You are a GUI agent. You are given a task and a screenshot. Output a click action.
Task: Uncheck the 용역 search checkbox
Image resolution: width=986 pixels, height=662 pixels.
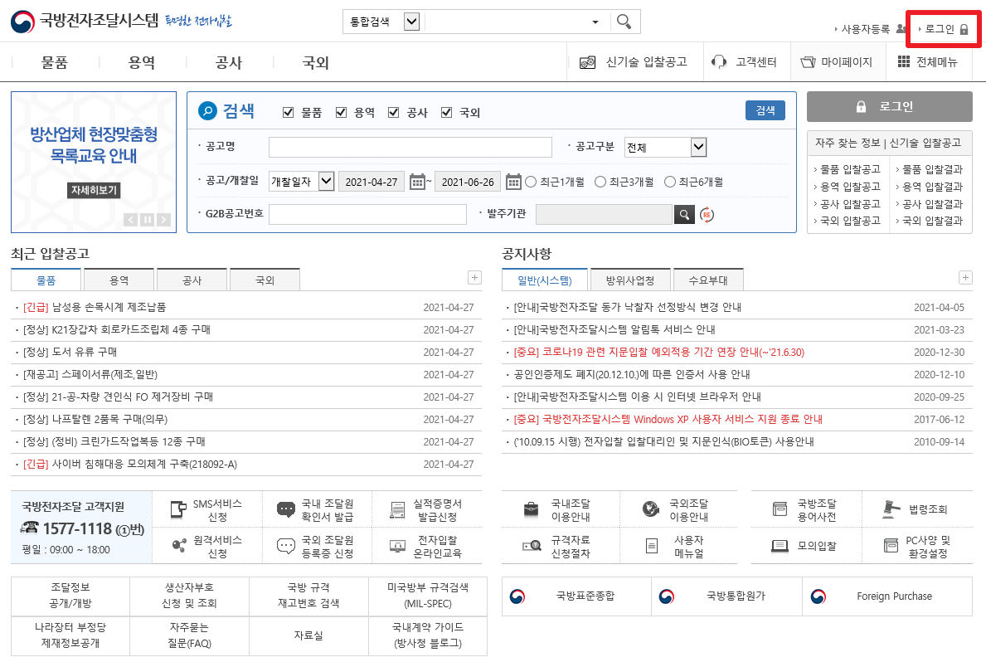point(341,112)
